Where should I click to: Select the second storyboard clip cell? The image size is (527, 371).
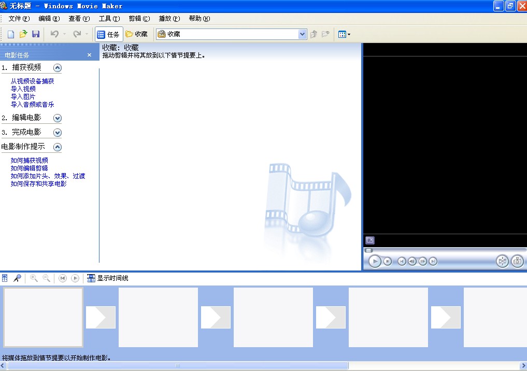coord(158,317)
